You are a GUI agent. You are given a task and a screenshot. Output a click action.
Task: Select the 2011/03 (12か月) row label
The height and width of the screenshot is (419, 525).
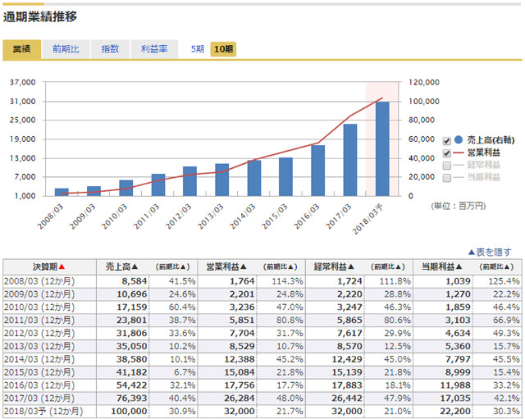pos(39,321)
